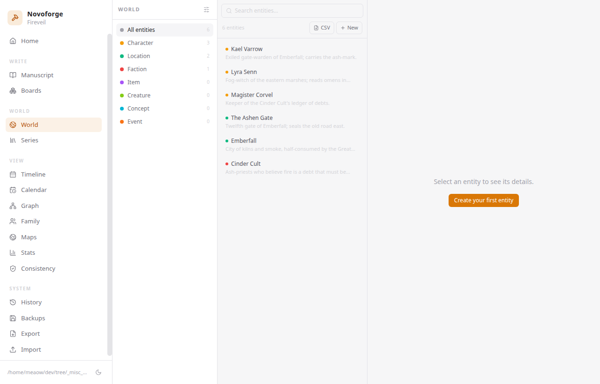Image resolution: width=600 pixels, height=384 pixels.
Task: Filter entities by Event type
Action: click(165, 122)
